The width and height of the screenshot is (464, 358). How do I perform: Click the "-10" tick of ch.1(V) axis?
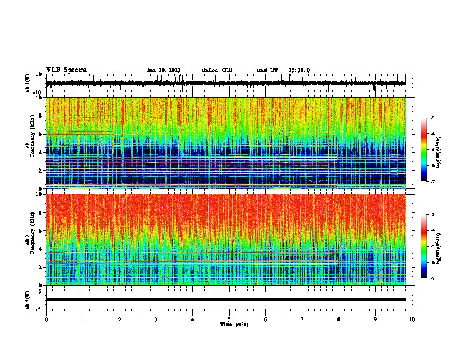point(38,92)
